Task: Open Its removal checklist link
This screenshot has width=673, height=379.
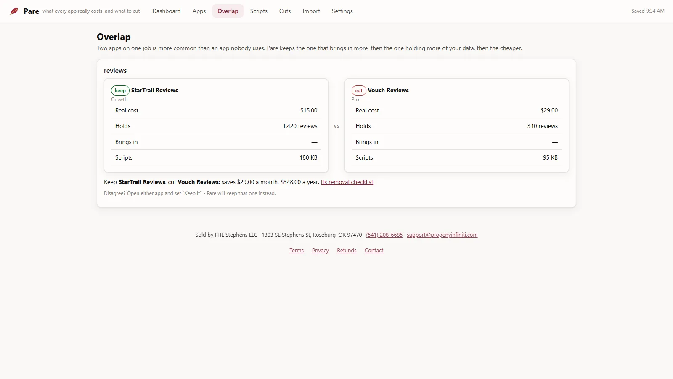Action: tap(347, 182)
